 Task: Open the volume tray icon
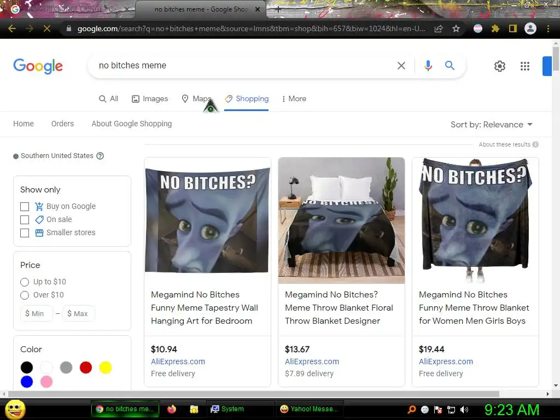coord(464,410)
